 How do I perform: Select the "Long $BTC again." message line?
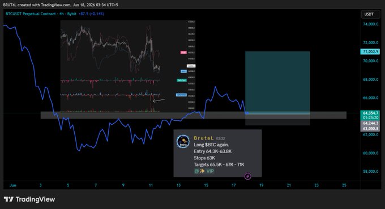pos(211,145)
